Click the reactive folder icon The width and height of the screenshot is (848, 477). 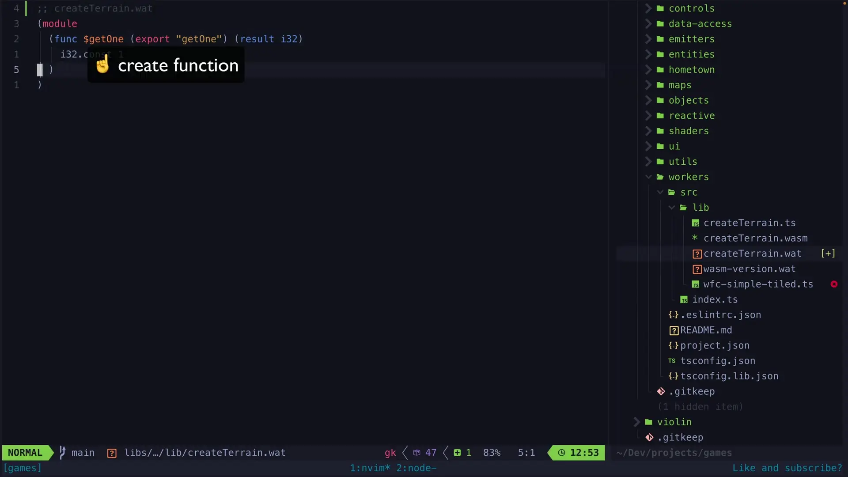(660, 116)
